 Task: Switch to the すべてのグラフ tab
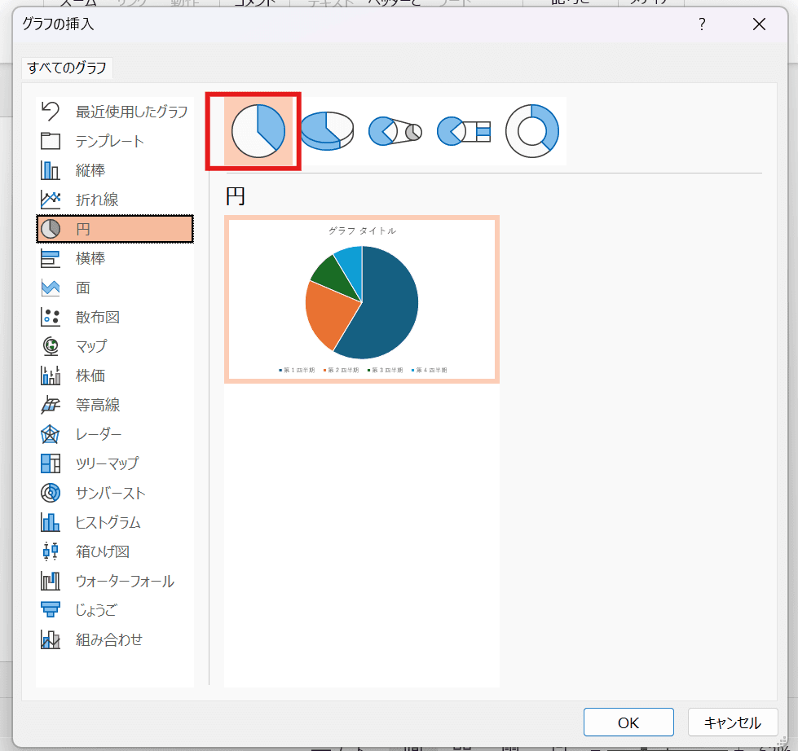[x=67, y=68]
